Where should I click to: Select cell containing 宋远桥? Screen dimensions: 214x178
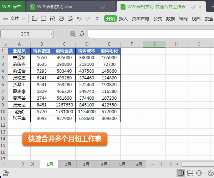[19, 58]
